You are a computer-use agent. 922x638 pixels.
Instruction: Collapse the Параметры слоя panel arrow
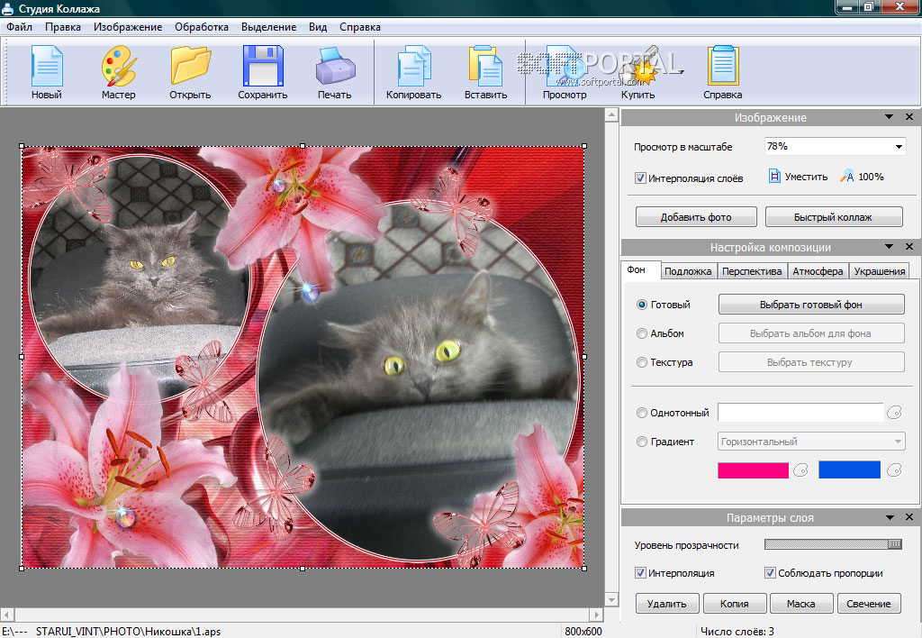[x=889, y=516]
